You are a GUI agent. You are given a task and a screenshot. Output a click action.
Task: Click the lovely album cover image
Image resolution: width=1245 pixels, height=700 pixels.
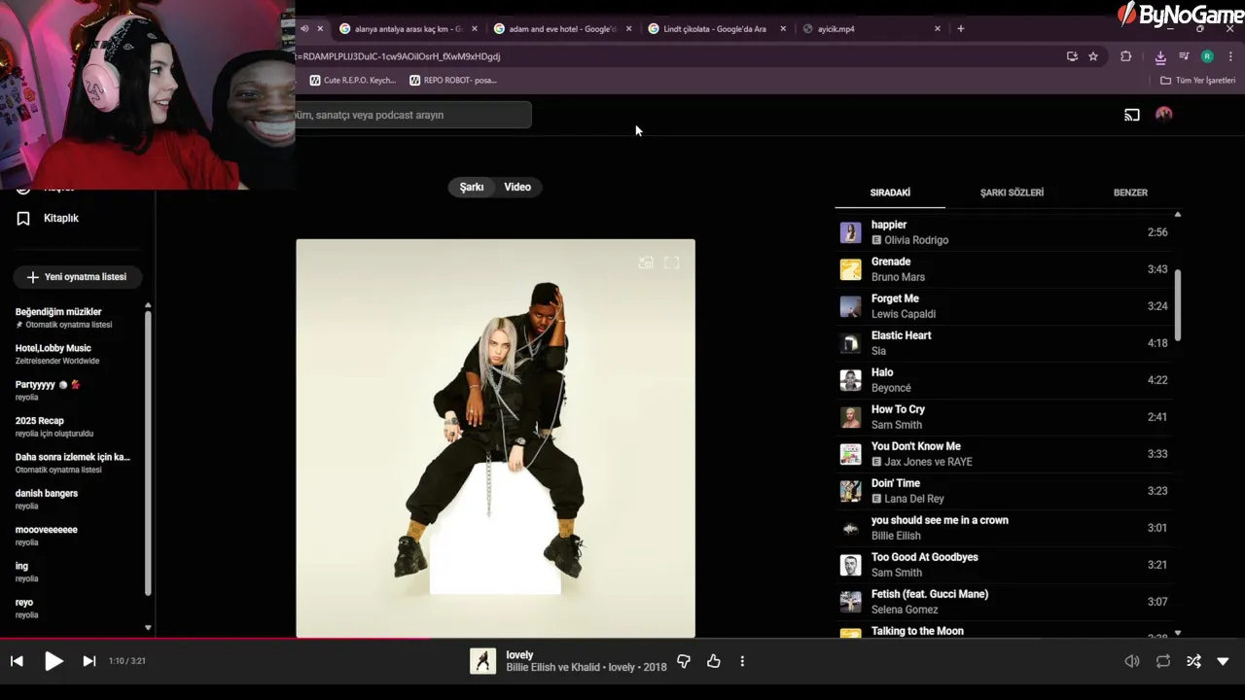coord(495,437)
